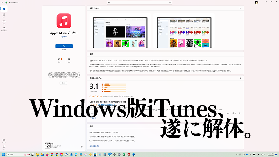This screenshot has width=279, height=157.
Task: Click the share icon in the app panel
Action: pyautogui.click(x=81, y=147)
